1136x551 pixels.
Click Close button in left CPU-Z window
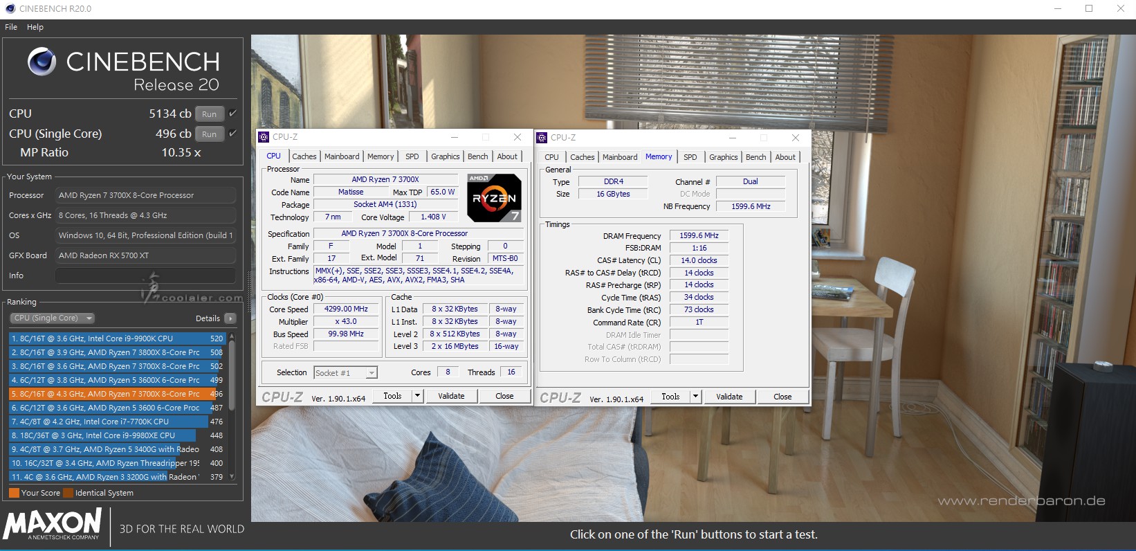point(504,396)
